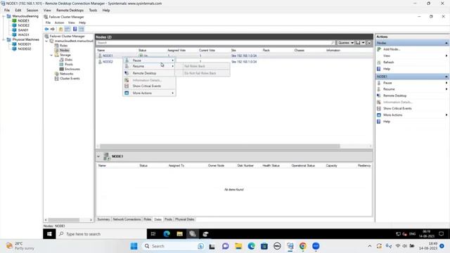This screenshot has height=253, width=450.
Task: Switch to the Roles tab
Action: point(147,219)
